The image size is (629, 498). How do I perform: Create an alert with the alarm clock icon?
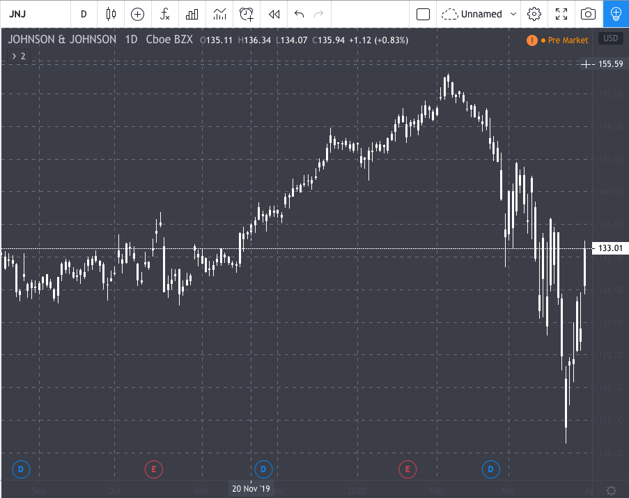[x=247, y=14]
